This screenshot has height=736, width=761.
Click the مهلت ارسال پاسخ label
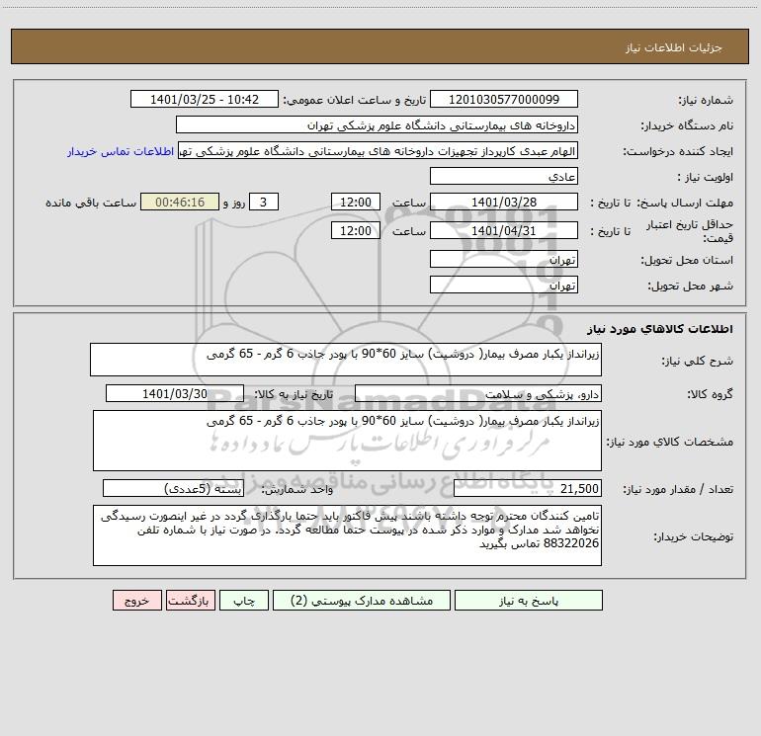(x=685, y=203)
